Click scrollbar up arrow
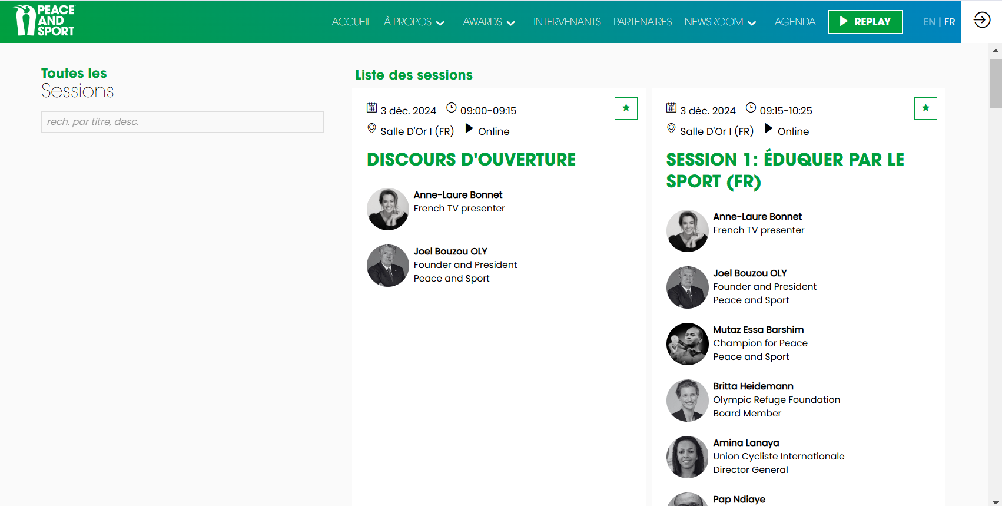Image resolution: width=1002 pixels, height=506 pixels. [x=996, y=51]
